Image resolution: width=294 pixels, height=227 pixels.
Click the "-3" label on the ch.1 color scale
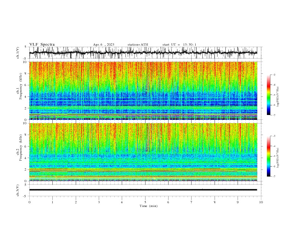[x=274, y=75]
